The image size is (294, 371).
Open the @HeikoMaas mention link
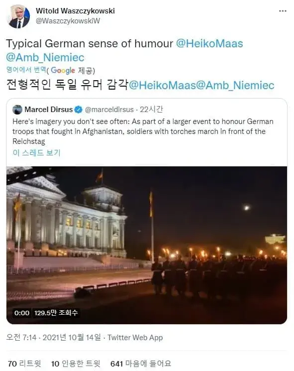209,43
